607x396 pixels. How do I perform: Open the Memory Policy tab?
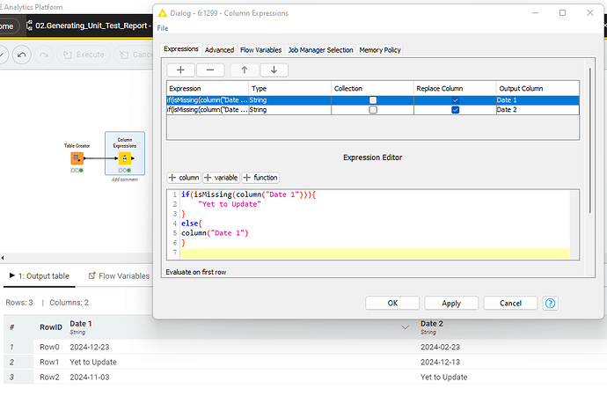(380, 50)
